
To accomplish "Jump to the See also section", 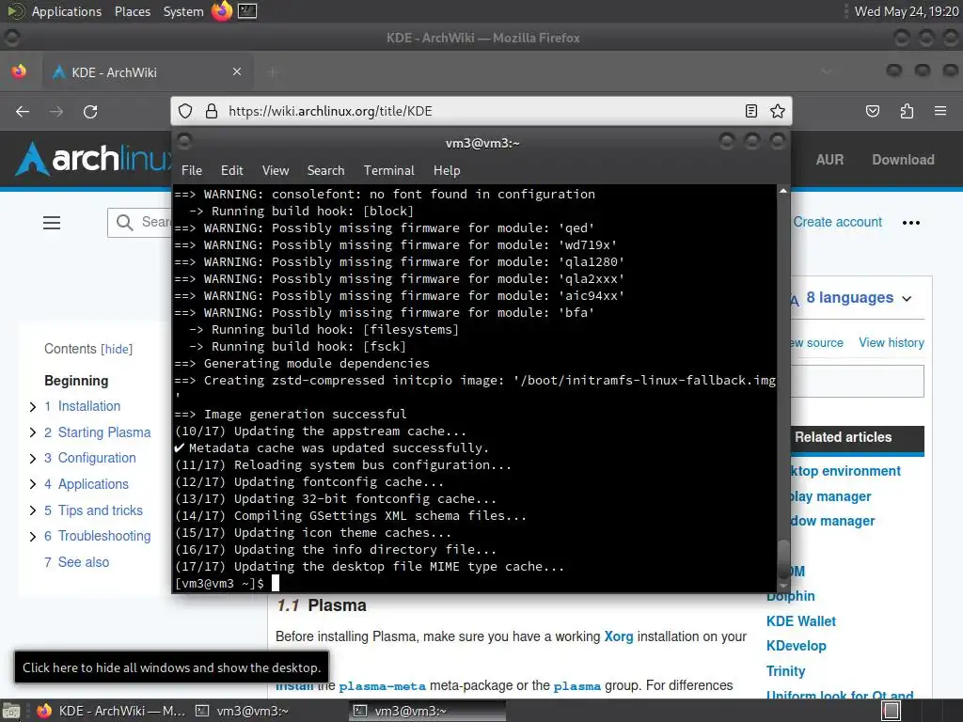I will pyautogui.click(x=77, y=562).
